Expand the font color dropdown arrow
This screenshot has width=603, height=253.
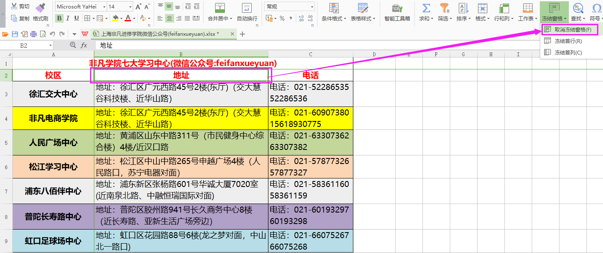[134, 18]
